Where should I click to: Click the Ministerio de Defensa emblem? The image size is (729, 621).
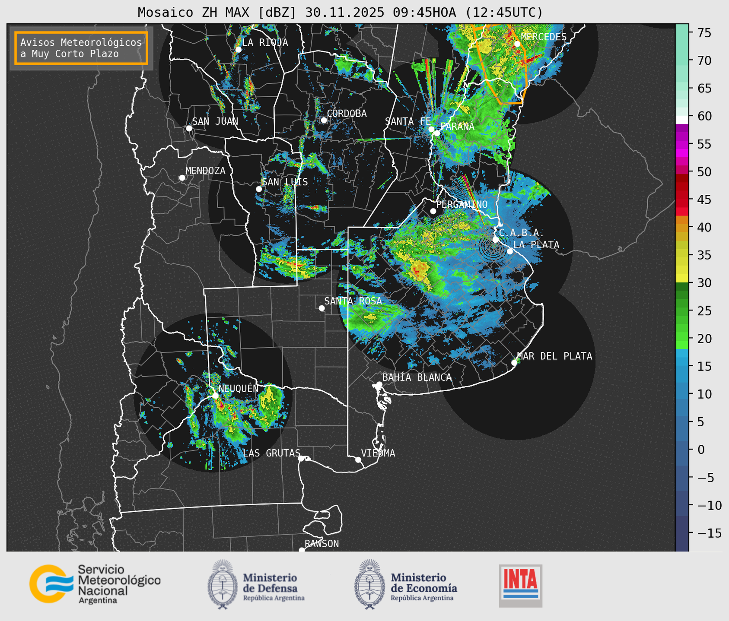222,584
